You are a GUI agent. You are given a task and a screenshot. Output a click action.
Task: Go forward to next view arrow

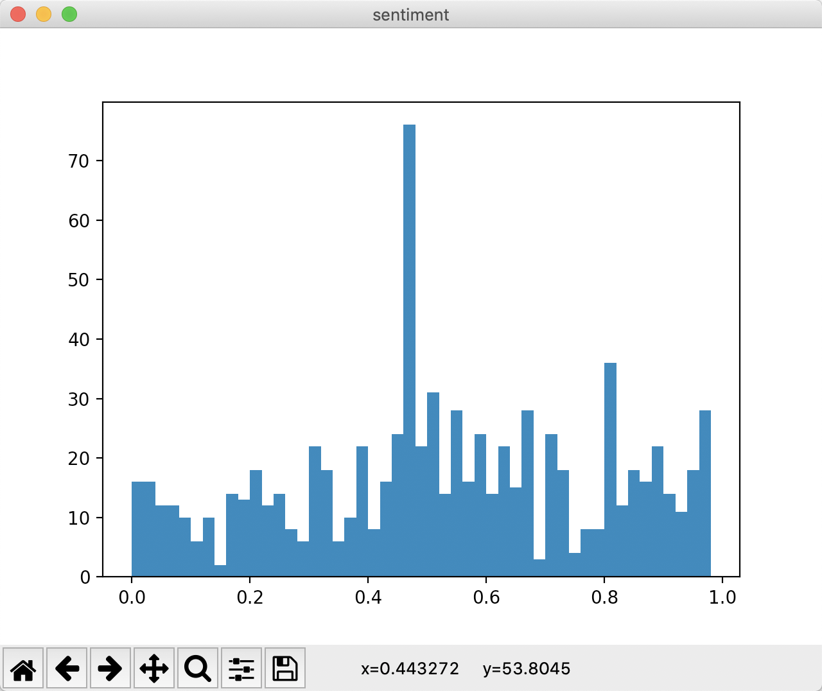tap(110, 669)
